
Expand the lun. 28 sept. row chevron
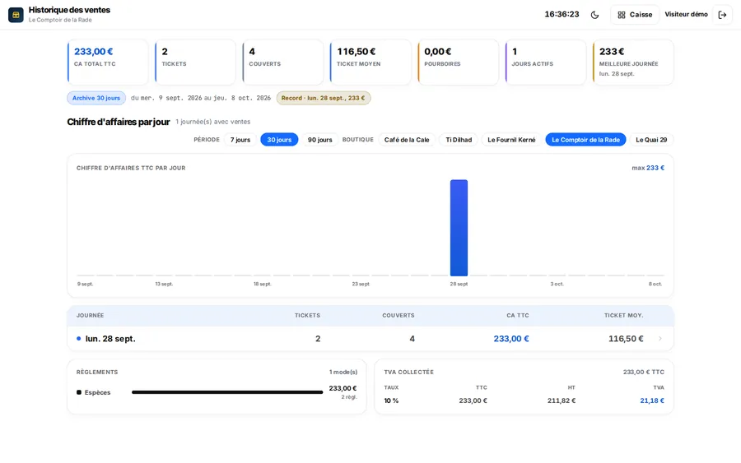pos(660,338)
